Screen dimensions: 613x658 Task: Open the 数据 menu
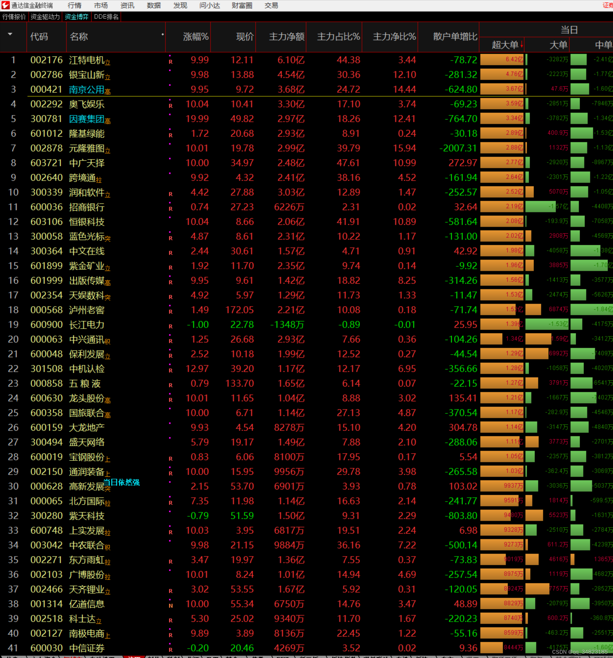[x=154, y=5]
